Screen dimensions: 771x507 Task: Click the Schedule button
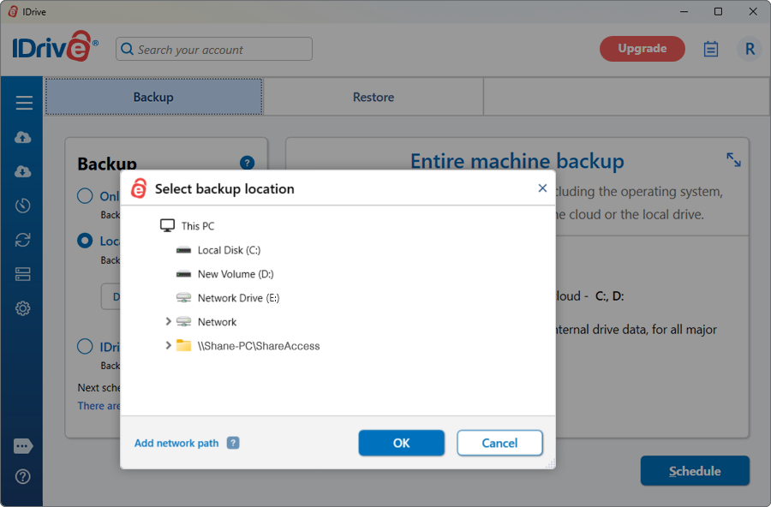point(695,471)
